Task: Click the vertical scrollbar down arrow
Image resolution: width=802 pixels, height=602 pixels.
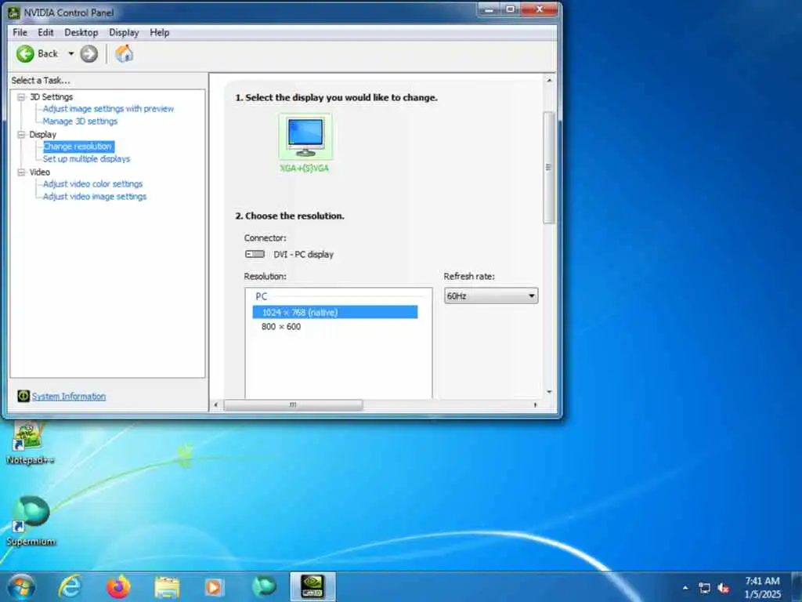Action: click(549, 392)
